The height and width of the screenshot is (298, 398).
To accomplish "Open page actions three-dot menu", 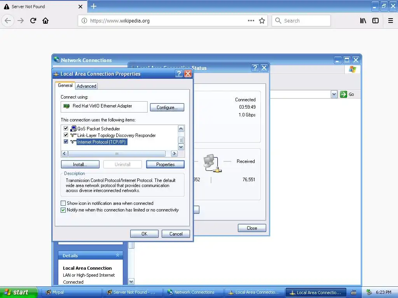I will (251, 21).
